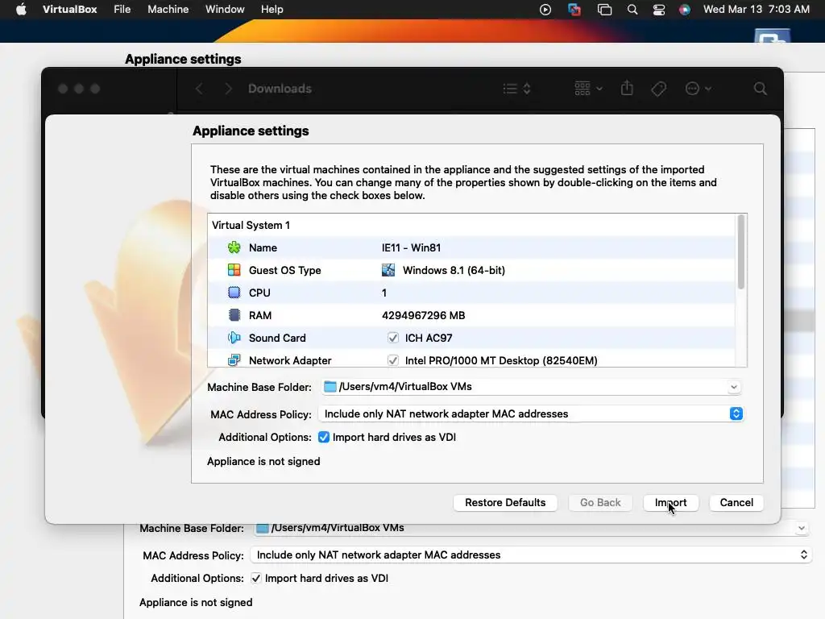Click the RAM module icon
The width and height of the screenshot is (825, 619).
tap(234, 315)
